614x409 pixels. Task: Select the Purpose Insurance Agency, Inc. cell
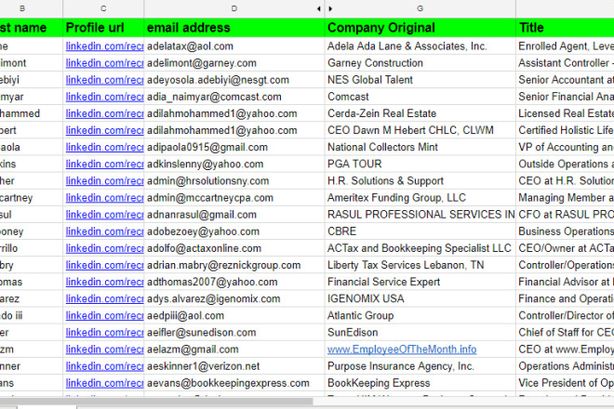click(x=420, y=366)
